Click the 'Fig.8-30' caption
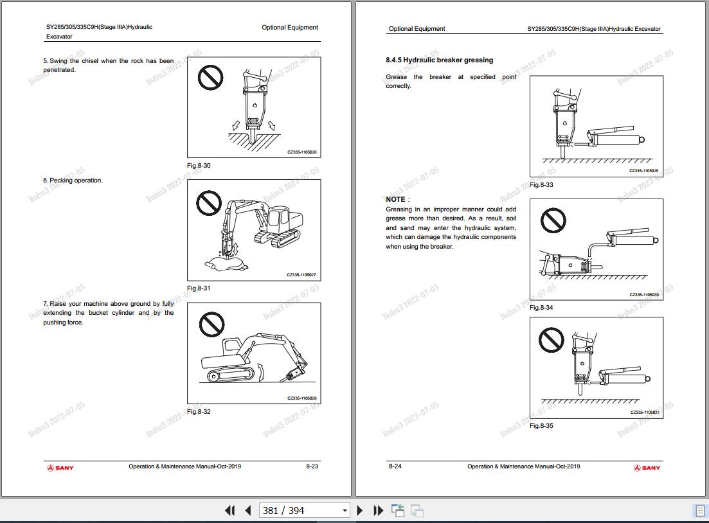 click(199, 165)
